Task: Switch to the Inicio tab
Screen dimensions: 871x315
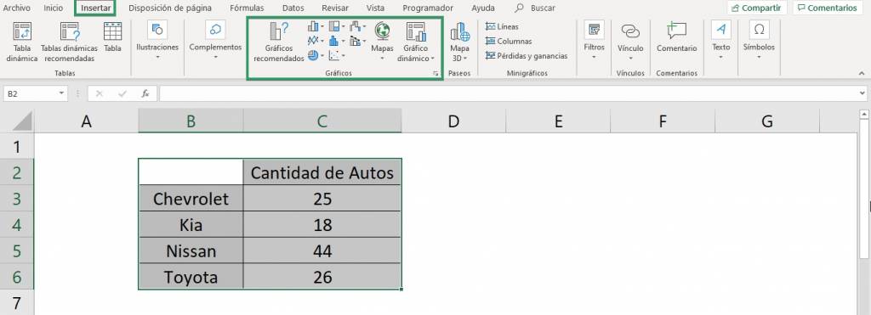Action: tap(54, 8)
